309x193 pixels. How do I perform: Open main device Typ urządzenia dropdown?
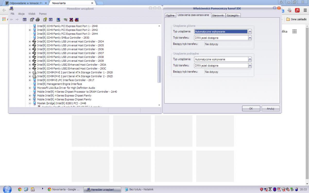click(250, 32)
